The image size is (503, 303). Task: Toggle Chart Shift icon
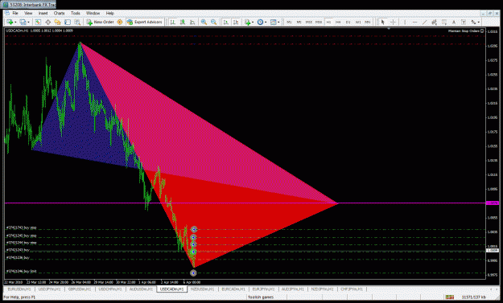[236, 22]
